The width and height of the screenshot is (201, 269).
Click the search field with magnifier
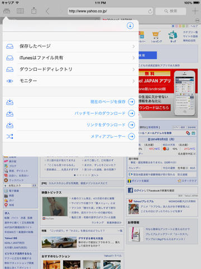coord(171,11)
